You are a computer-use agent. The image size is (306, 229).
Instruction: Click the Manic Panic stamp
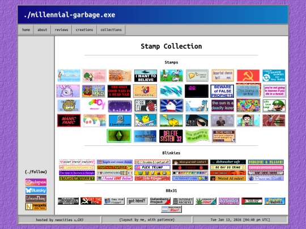click(x=69, y=120)
